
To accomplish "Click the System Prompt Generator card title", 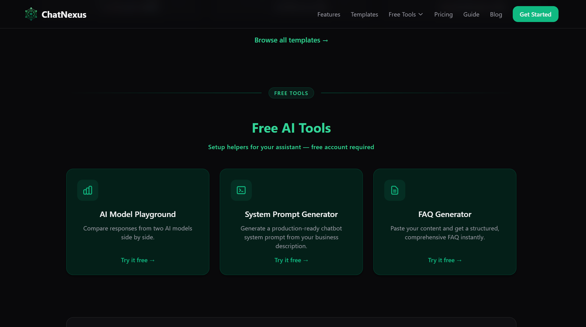I will [291, 214].
